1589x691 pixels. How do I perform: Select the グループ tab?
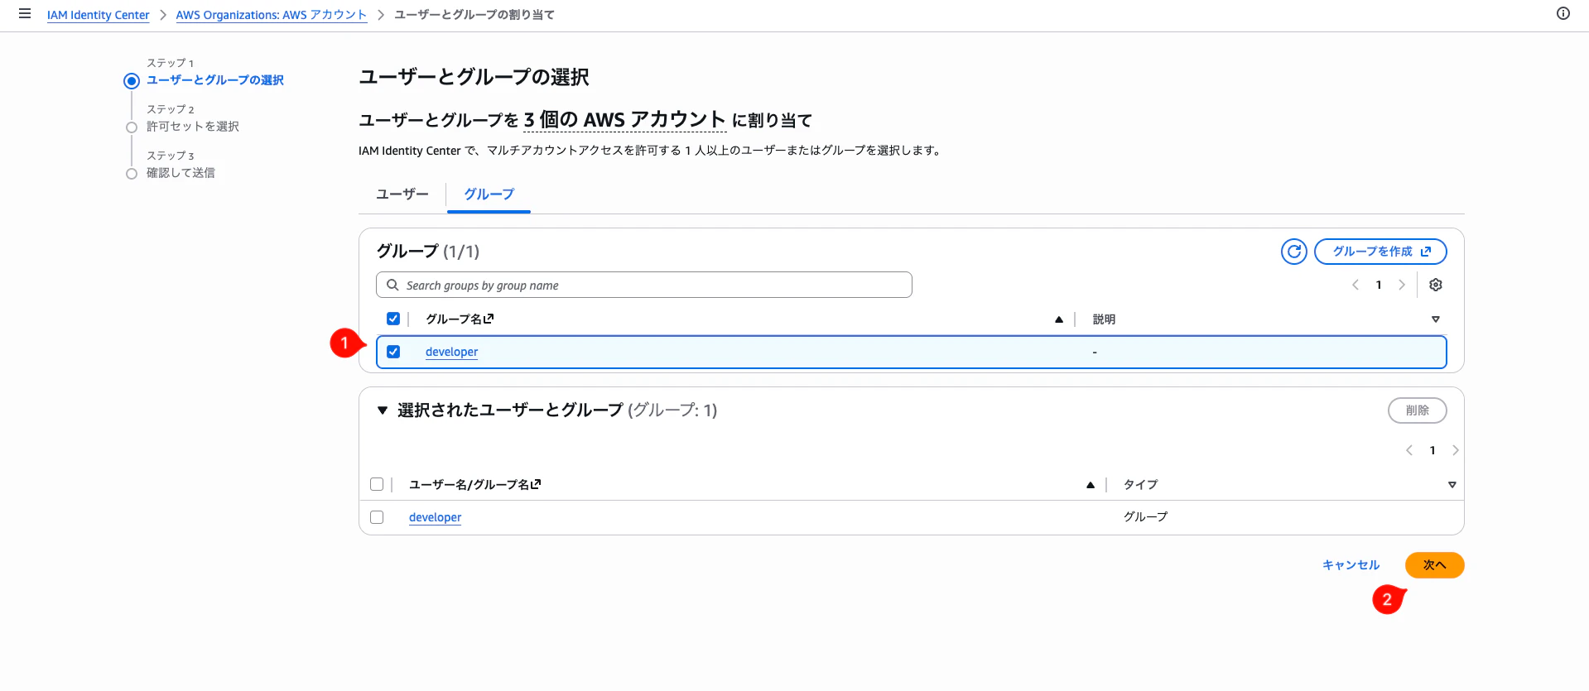pyautogui.click(x=489, y=194)
